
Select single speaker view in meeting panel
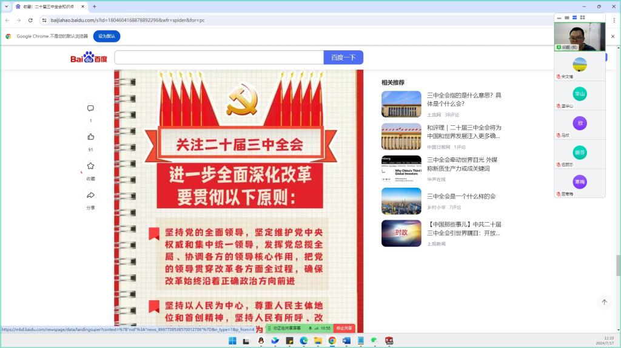566,18
